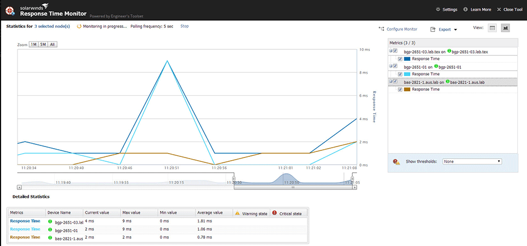This screenshot has height=246, width=527.
Task: Uncheck Response Time under bgp-2651-01
Action: tap(400, 74)
